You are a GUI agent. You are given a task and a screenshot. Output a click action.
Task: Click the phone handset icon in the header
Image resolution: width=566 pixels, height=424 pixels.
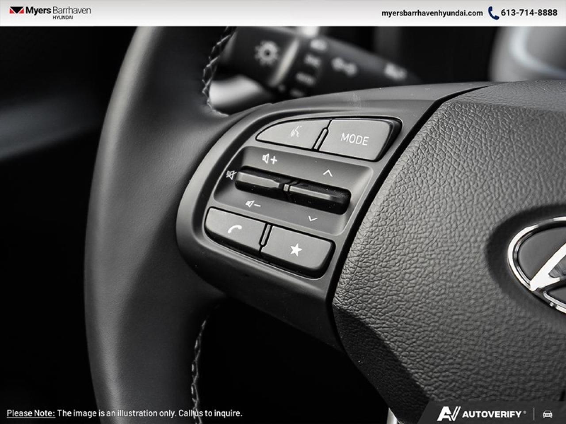pyautogui.click(x=493, y=13)
